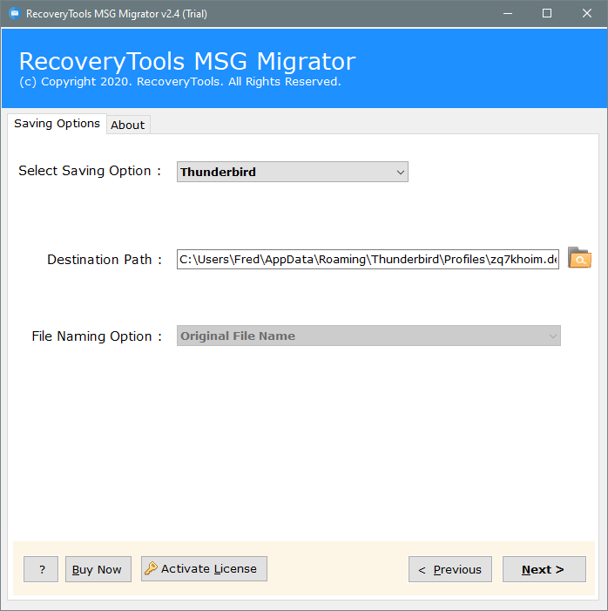
Task: Click the Buy Now button
Action: click(x=98, y=569)
